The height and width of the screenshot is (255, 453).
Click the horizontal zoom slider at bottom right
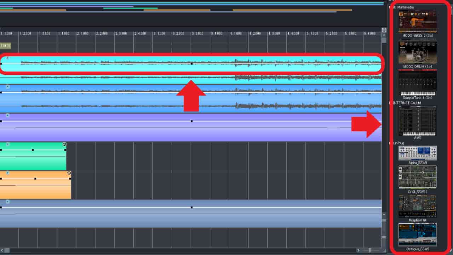point(370,250)
